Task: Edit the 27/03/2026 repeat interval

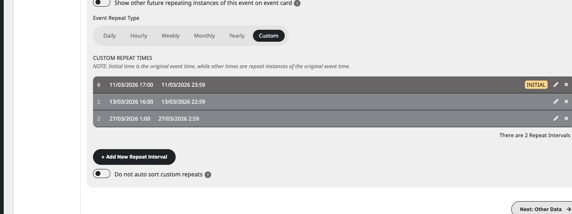Action: (556, 119)
